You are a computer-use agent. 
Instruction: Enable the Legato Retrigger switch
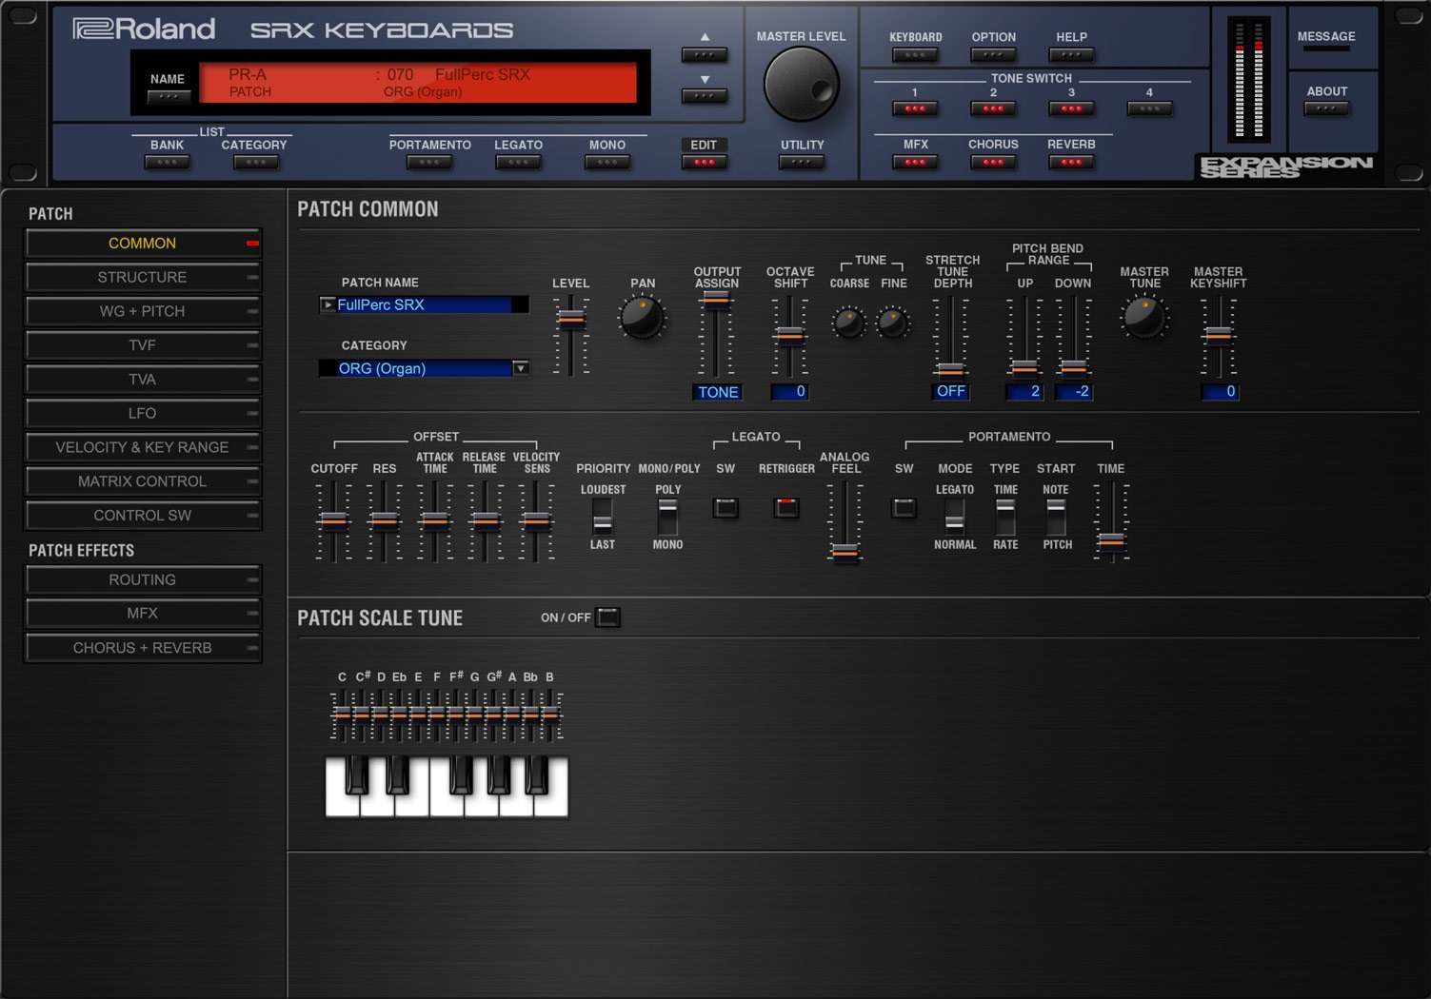pyautogui.click(x=785, y=508)
